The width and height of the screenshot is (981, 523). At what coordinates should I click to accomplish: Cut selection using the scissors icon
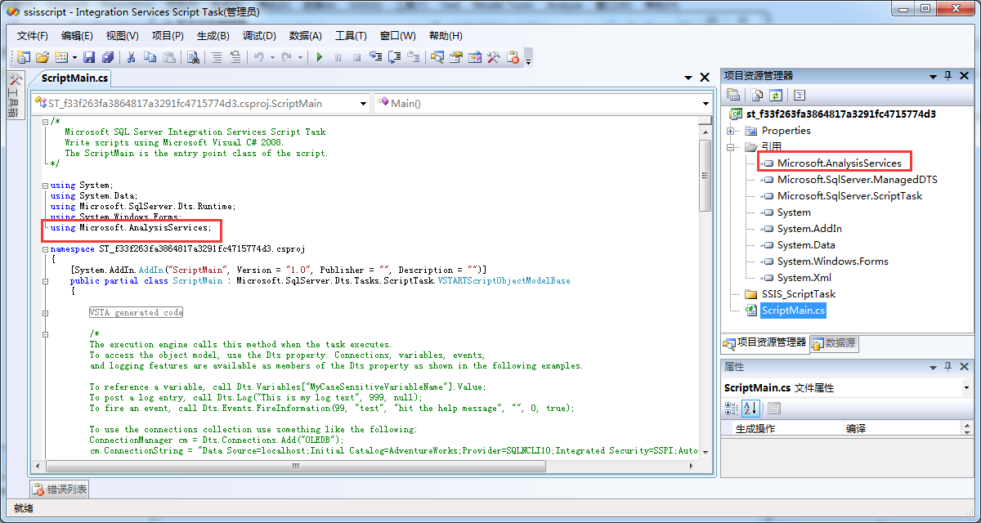[131, 57]
